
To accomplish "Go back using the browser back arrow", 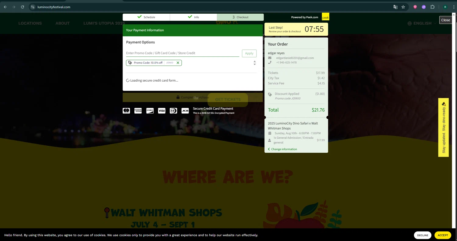I will click(x=5, y=7).
